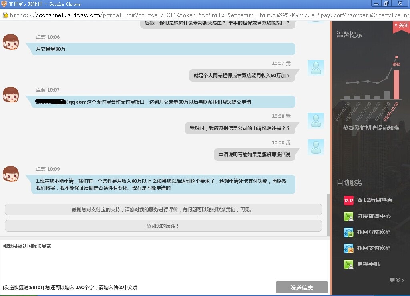Click the 更换手机 icon

click(348, 264)
